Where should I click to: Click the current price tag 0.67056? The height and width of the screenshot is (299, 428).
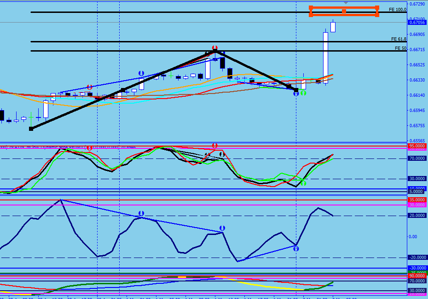tap(417, 23)
